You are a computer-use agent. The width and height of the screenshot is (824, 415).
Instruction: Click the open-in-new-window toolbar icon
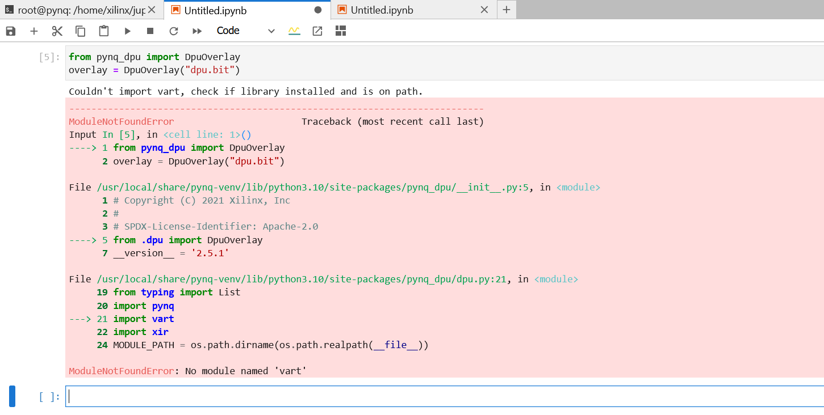(317, 31)
